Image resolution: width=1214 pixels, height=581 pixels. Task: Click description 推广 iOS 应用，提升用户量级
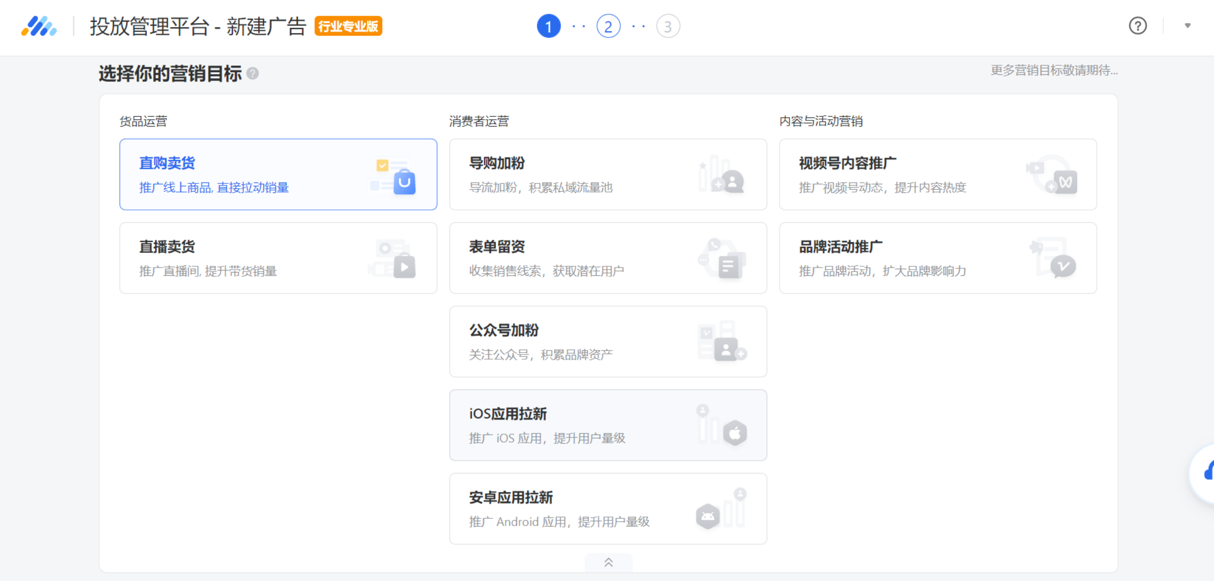(547, 438)
